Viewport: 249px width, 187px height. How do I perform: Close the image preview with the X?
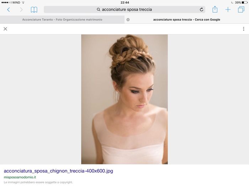coord(5,29)
